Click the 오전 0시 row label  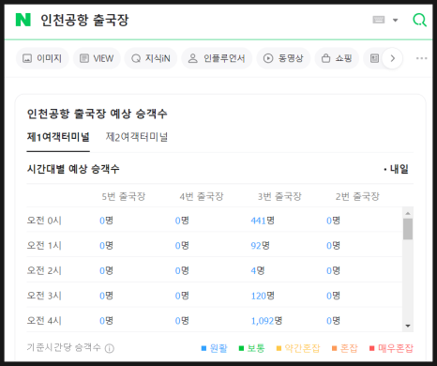click(x=44, y=221)
